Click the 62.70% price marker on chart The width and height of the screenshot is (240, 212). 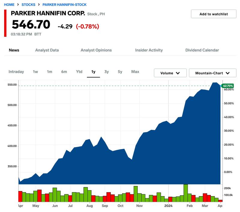click(x=228, y=86)
